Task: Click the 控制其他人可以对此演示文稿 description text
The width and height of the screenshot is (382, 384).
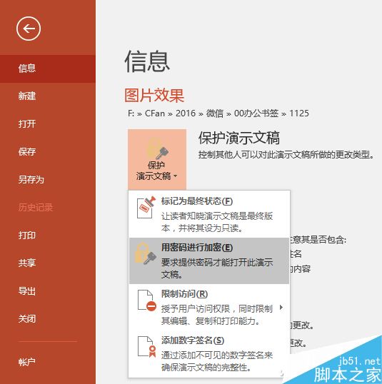Action: coord(286,155)
